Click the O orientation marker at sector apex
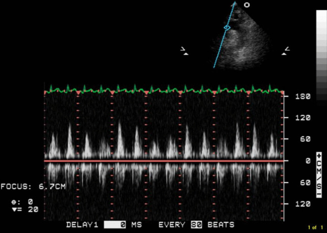This screenshot has height=233, width=327. coord(247,5)
